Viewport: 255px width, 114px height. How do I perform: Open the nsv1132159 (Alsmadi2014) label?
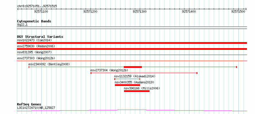click(x=135, y=76)
